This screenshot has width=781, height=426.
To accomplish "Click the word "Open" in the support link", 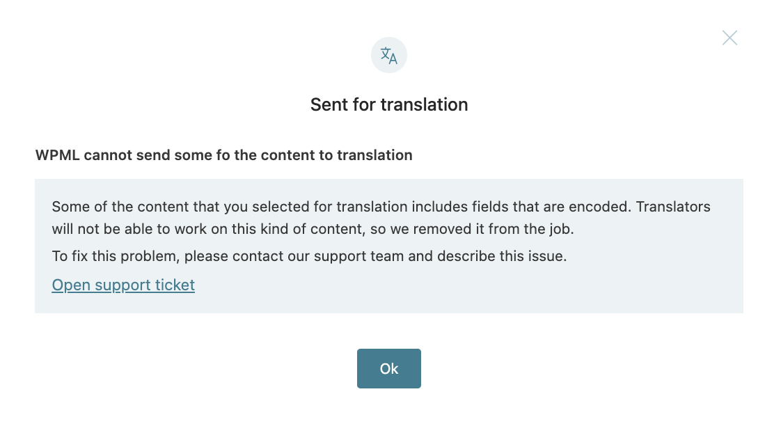I will click(68, 285).
